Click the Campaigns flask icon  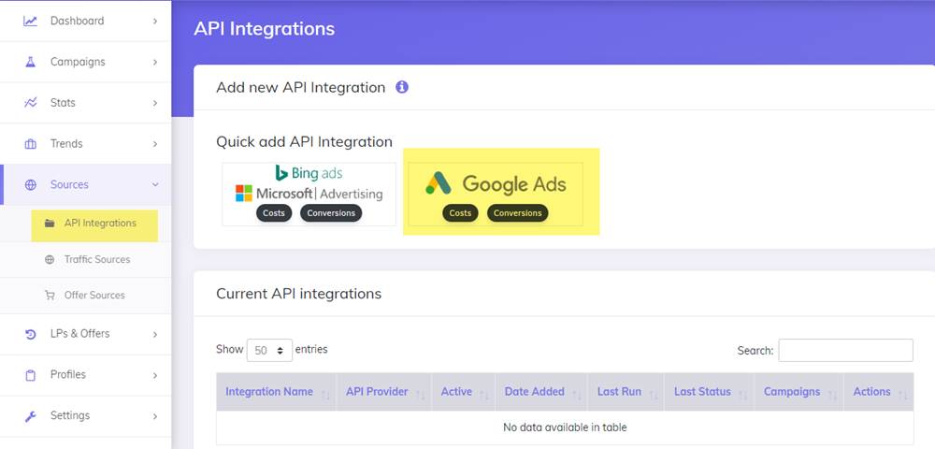coord(30,62)
